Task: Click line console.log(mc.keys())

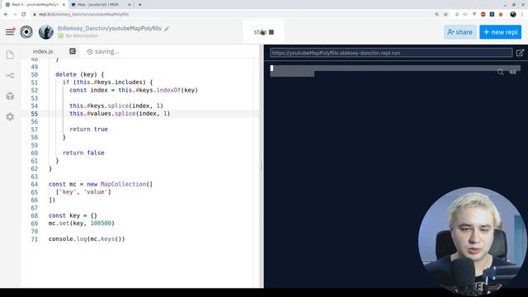Action: pyautogui.click(x=87, y=239)
